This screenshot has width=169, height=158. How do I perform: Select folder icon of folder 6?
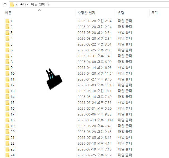(x=7, y=50)
